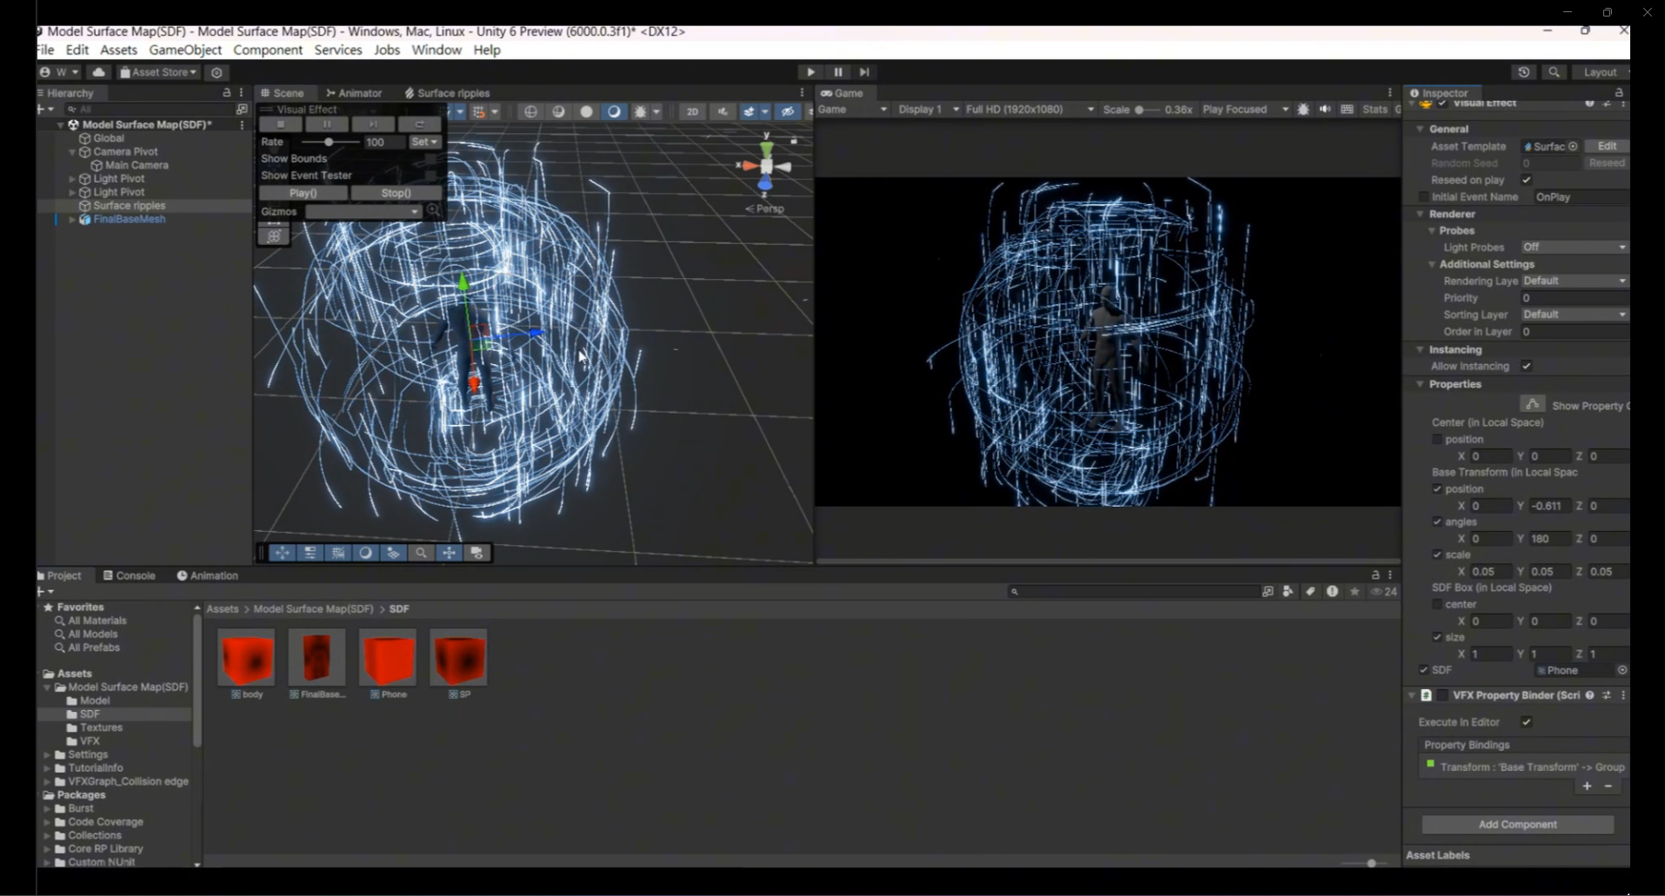Pause the editor using the Pause button
The image size is (1665, 896).
pyautogui.click(x=837, y=72)
